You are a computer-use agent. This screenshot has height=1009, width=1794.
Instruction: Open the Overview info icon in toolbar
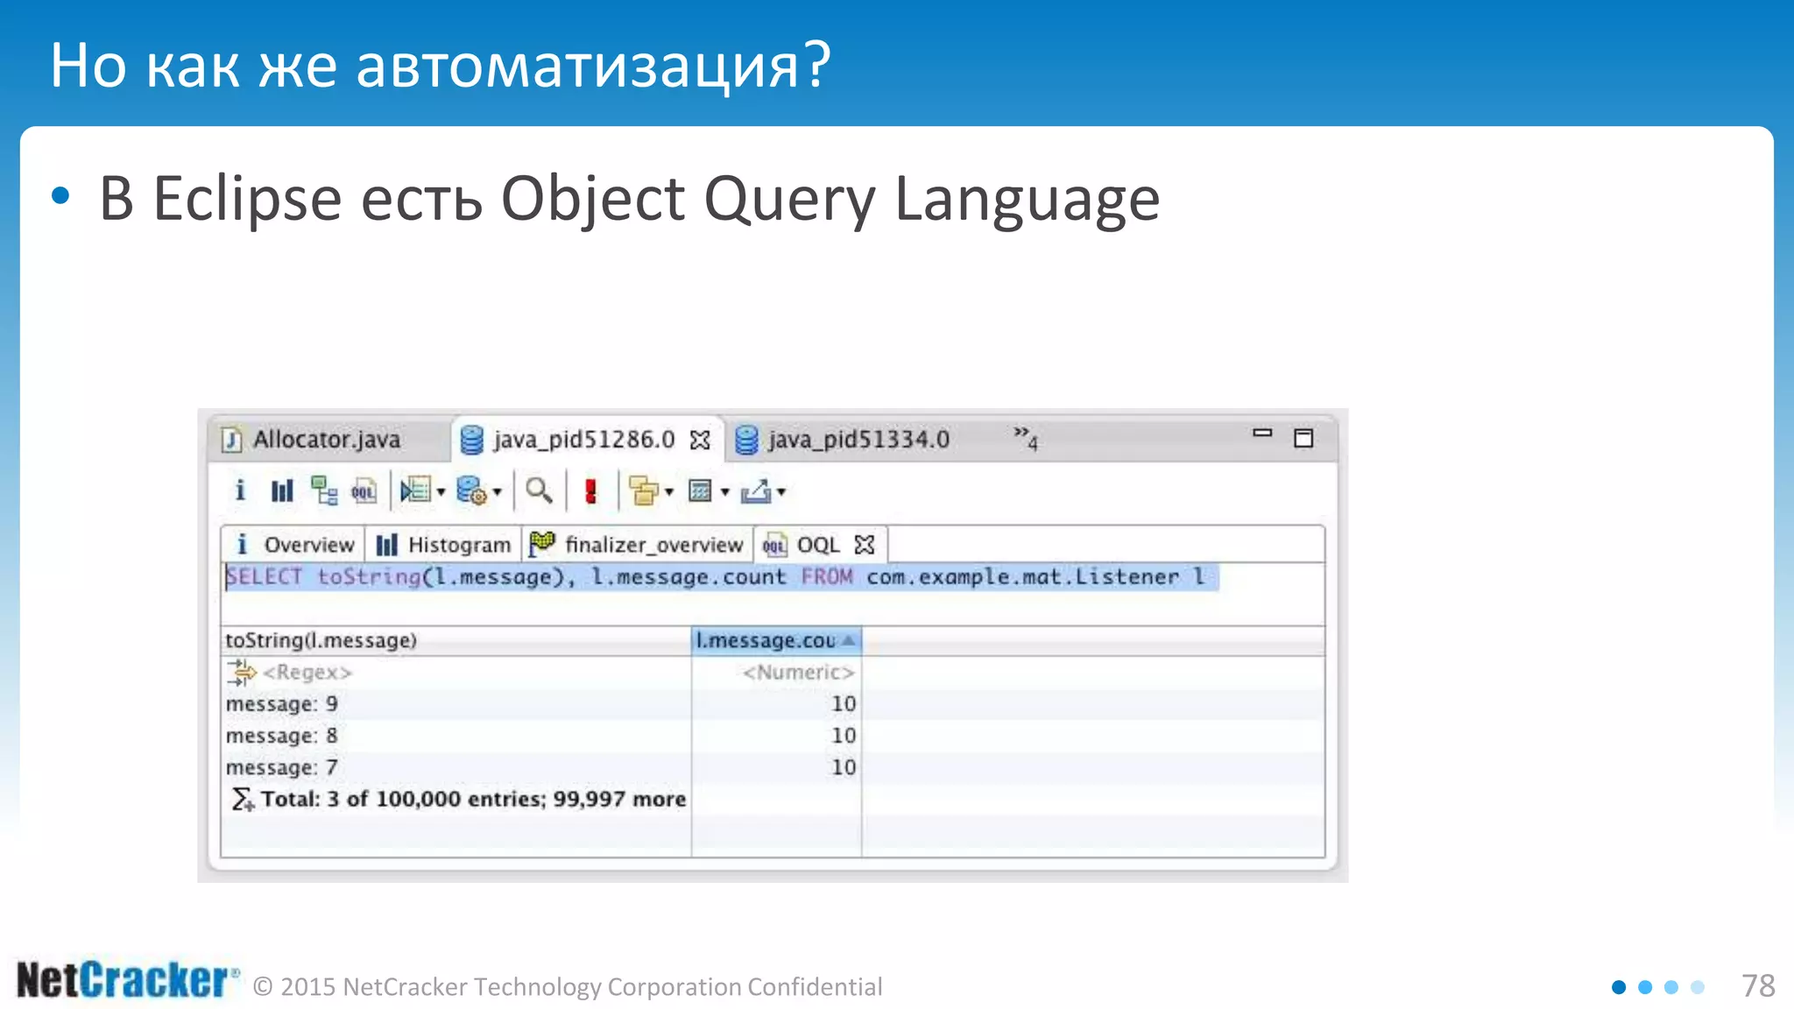[x=239, y=490]
